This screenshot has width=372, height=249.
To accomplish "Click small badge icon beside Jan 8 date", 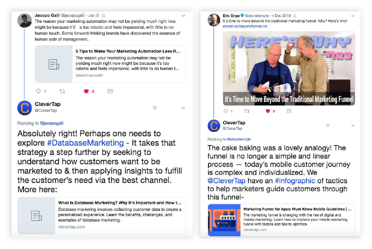I will tap(103, 16).
